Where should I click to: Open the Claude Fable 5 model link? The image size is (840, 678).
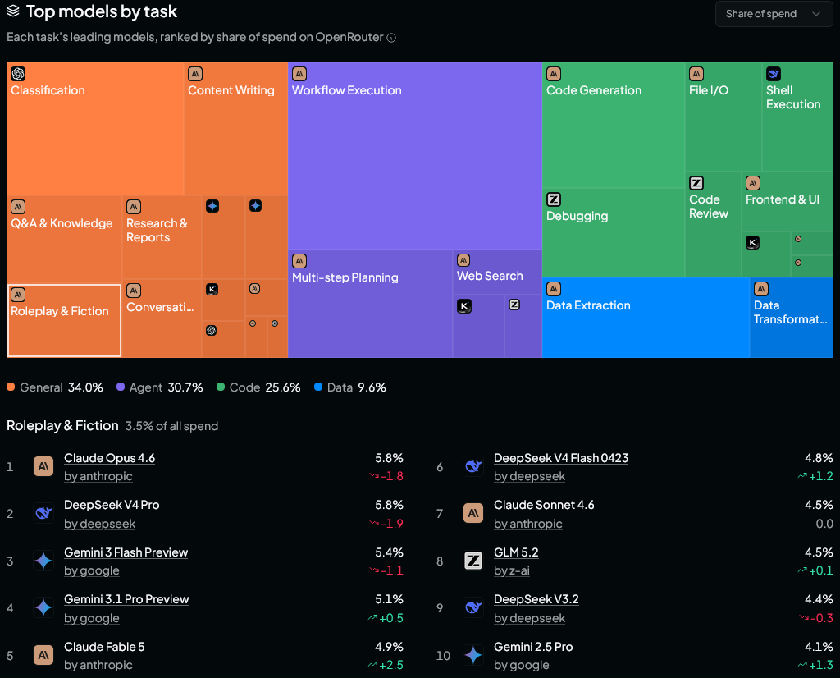(104, 647)
